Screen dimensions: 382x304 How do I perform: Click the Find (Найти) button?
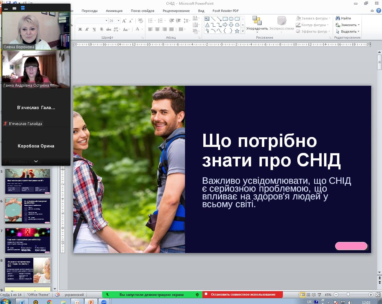343,18
